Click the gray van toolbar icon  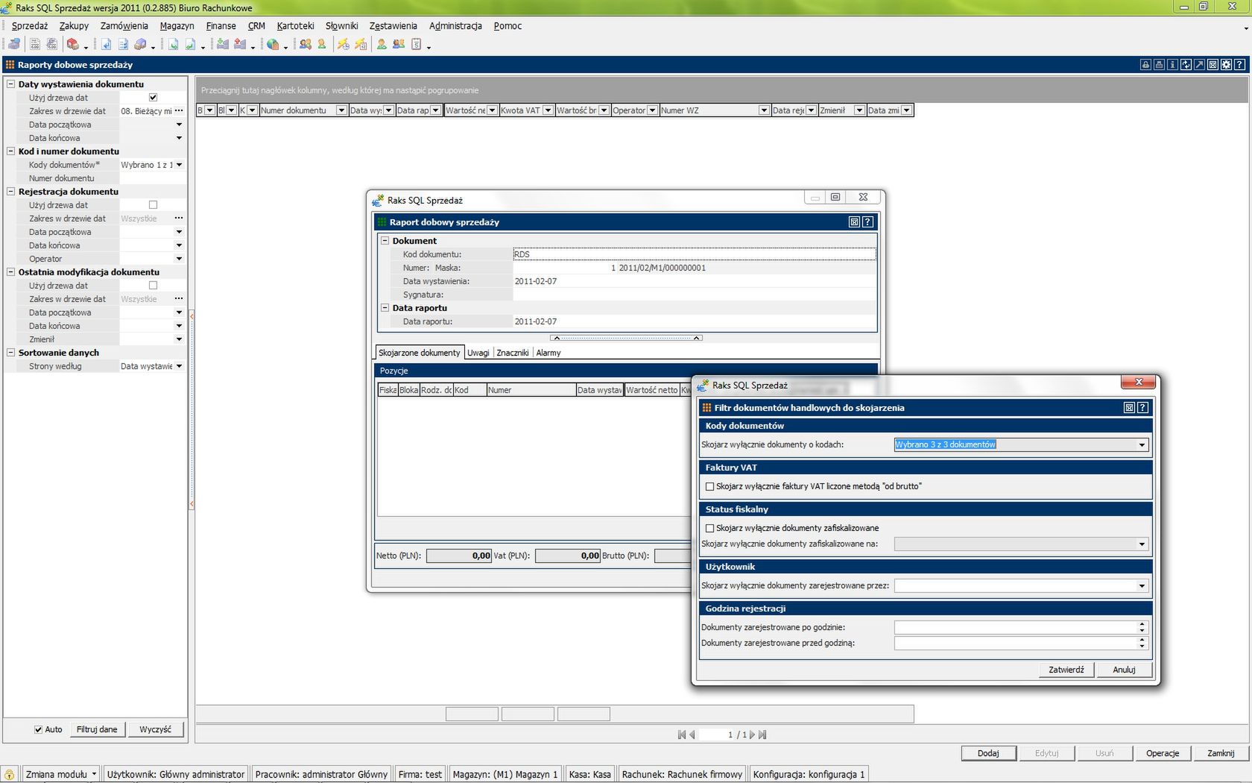click(140, 44)
